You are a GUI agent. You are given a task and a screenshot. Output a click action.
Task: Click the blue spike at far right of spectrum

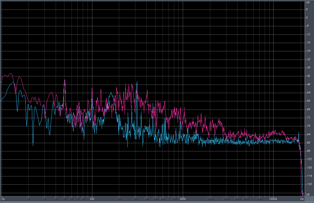[299, 132]
